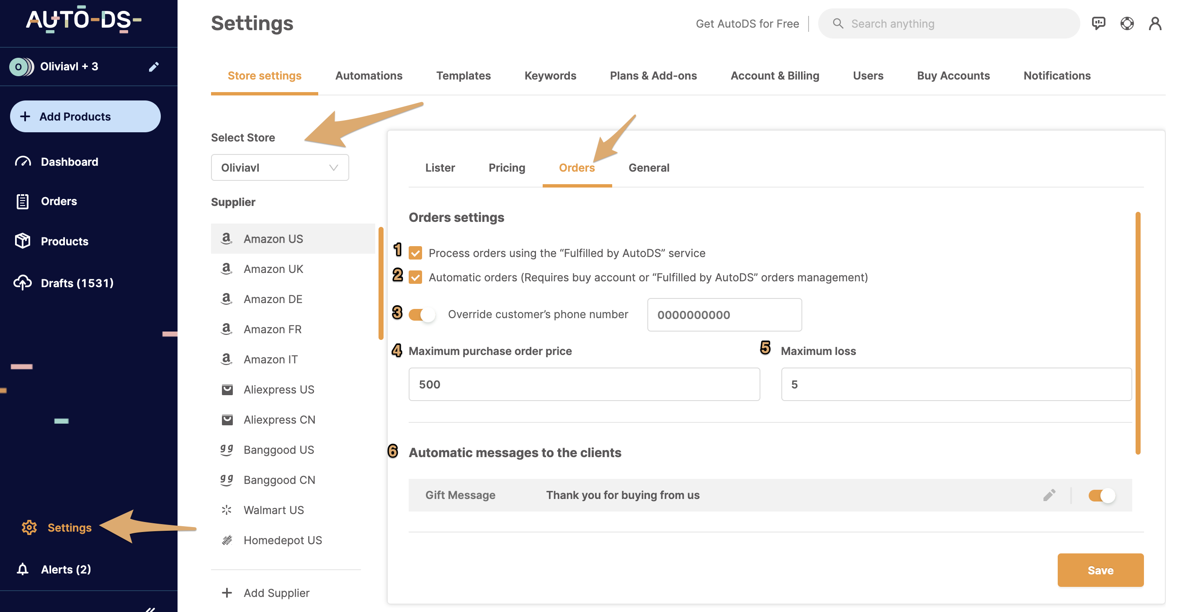Click the Maximum loss field
This screenshot has height=612, width=1185.
click(956, 384)
